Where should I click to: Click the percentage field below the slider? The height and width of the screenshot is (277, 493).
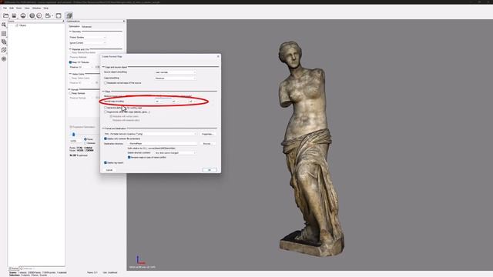(75, 141)
